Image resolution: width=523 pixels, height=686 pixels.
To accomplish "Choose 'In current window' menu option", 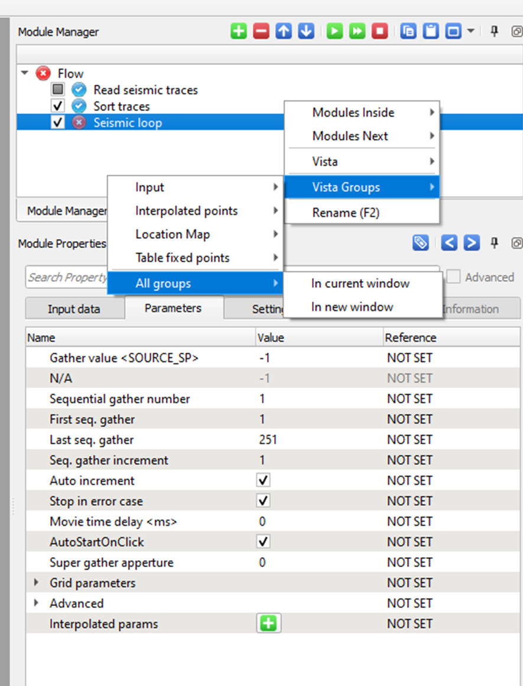I will [360, 283].
